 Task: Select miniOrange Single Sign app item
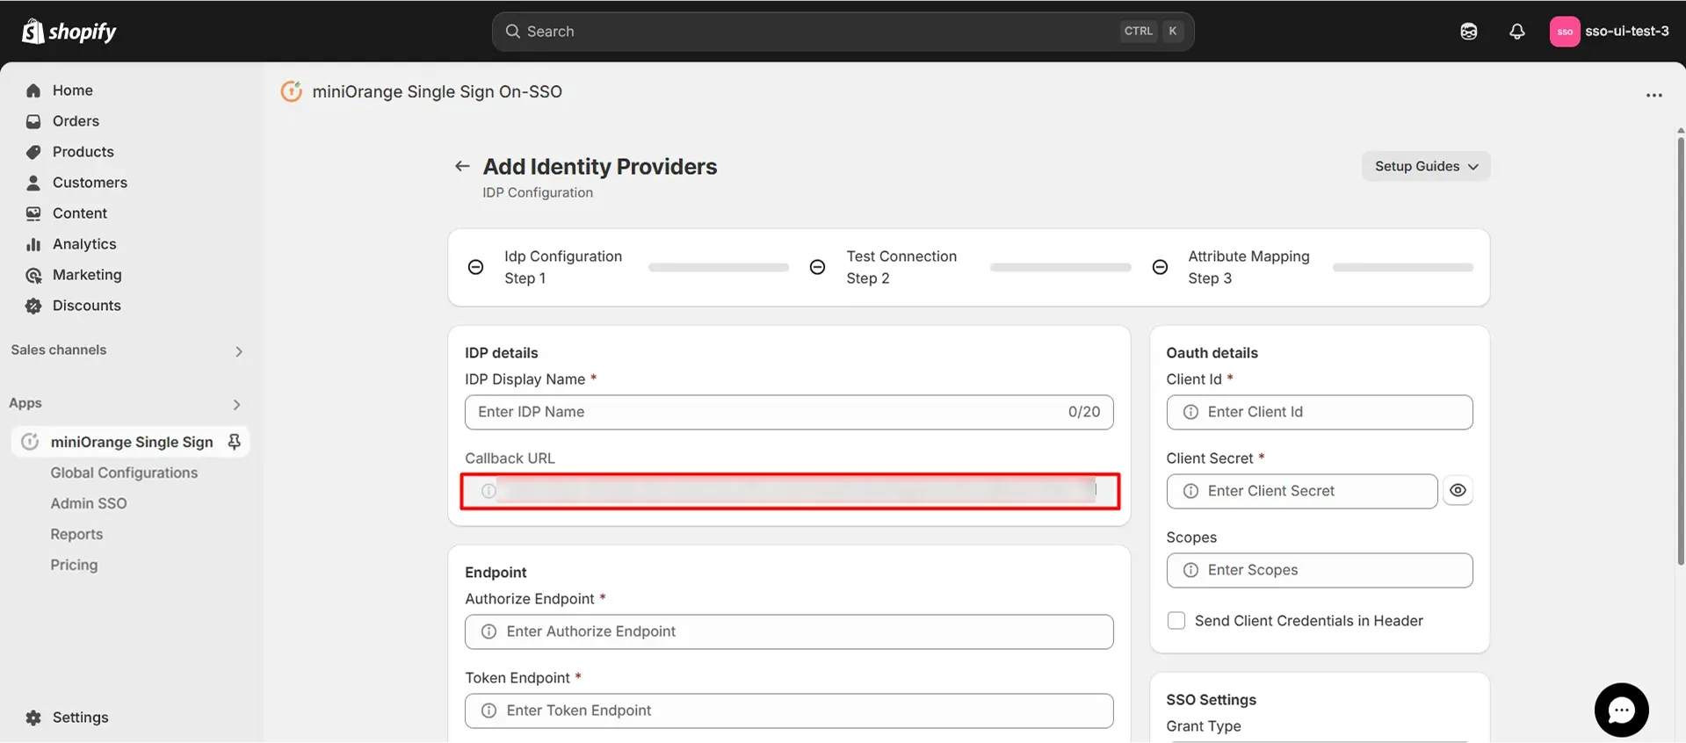tap(130, 442)
